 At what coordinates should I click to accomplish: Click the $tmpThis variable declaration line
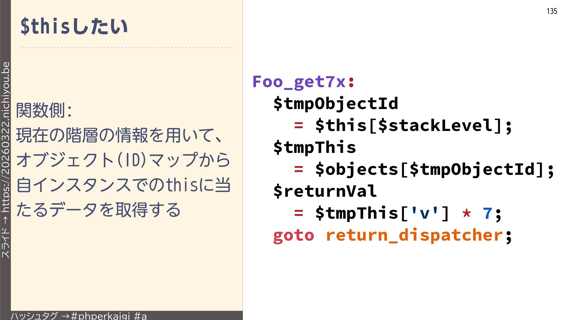pyautogui.click(x=314, y=147)
